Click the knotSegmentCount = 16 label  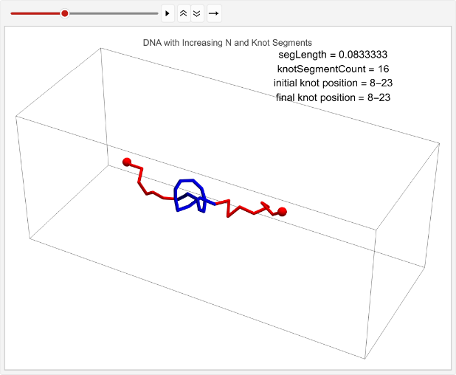pyautogui.click(x=333, y=69)
